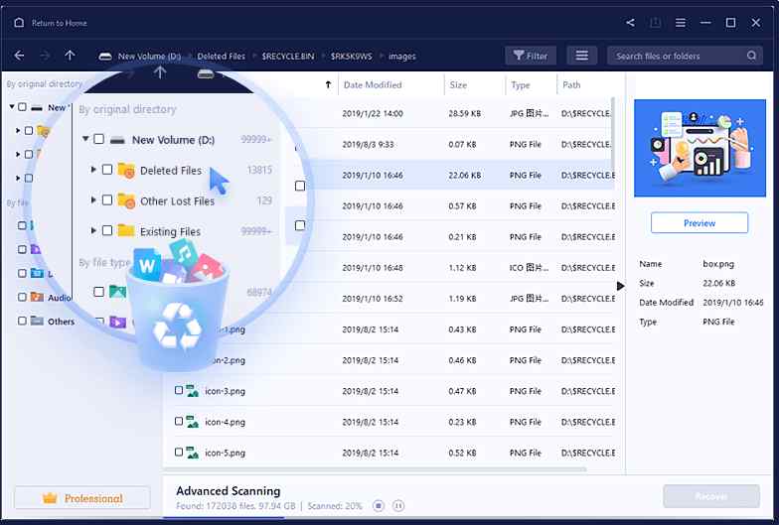The width and height of the screenshot is (779, 525).
Task: Open the hamburger menu in title bar
Action: [x=681, y=23]
